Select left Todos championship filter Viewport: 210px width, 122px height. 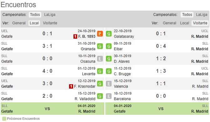coord(35,15)
